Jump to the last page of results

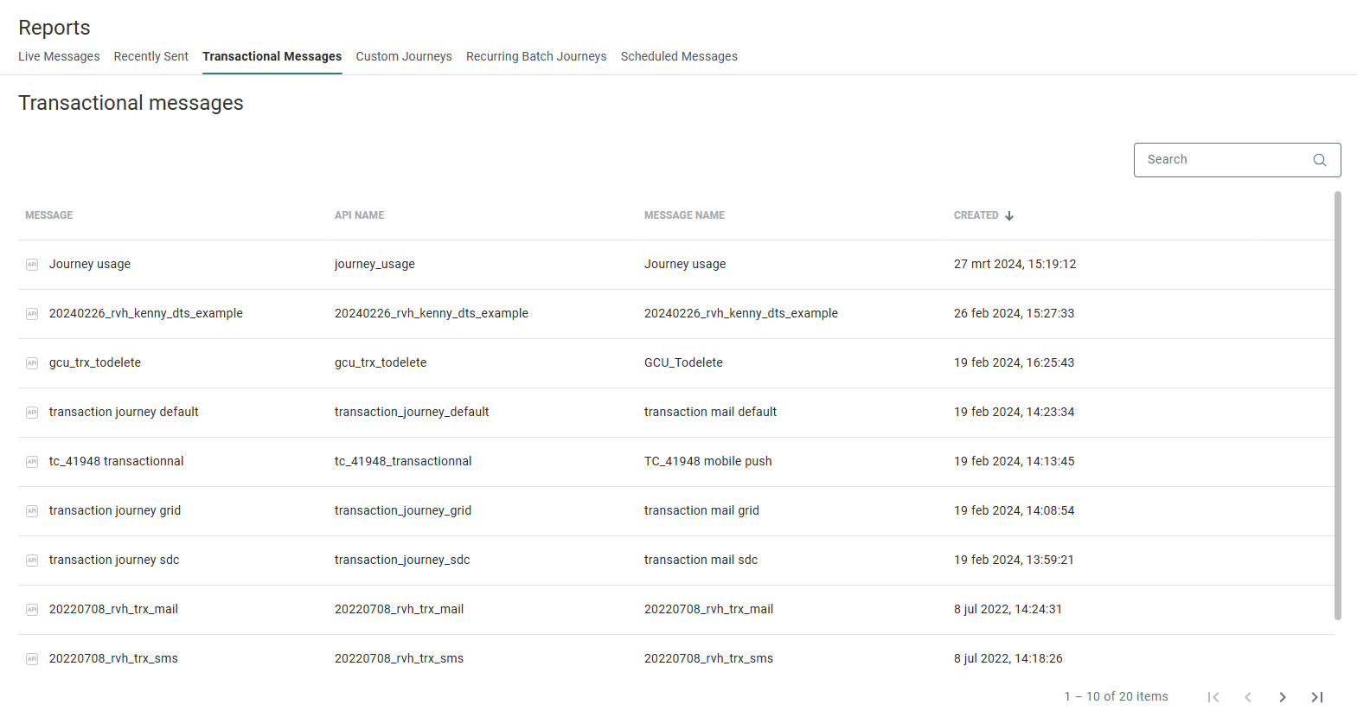[1316, 697]
